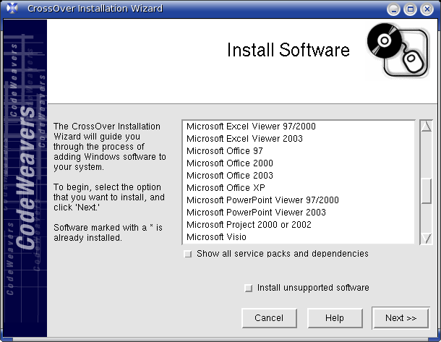Choose Microsoft Office 2000 entry
This screenshot has width=441, height=342.
click(299, 163)
